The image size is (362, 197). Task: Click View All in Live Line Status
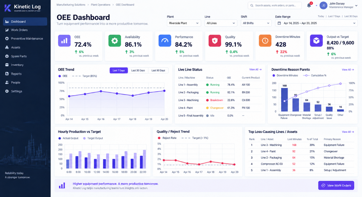(x=255, y=70)
